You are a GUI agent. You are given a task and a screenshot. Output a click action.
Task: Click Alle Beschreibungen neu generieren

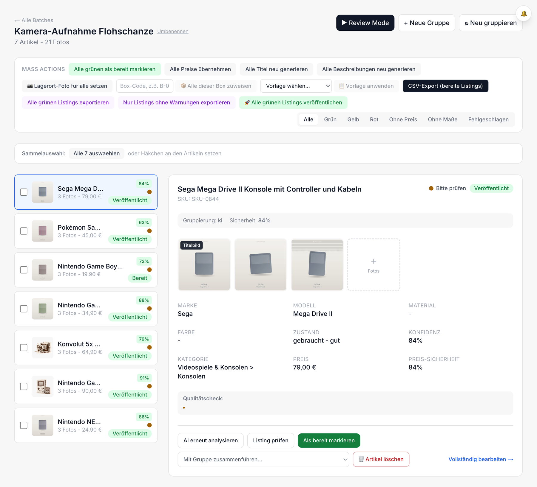(369, 69)
